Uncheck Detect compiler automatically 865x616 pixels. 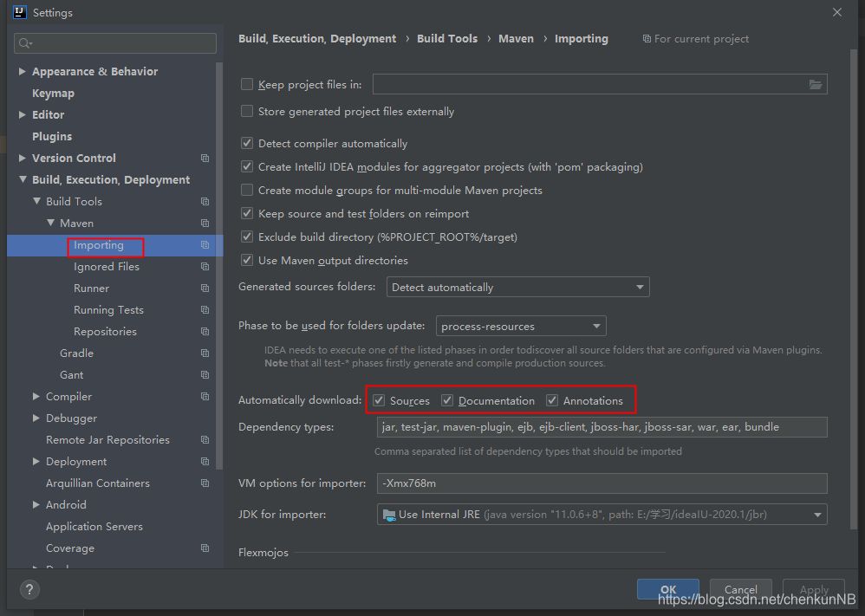click(247, 143)
